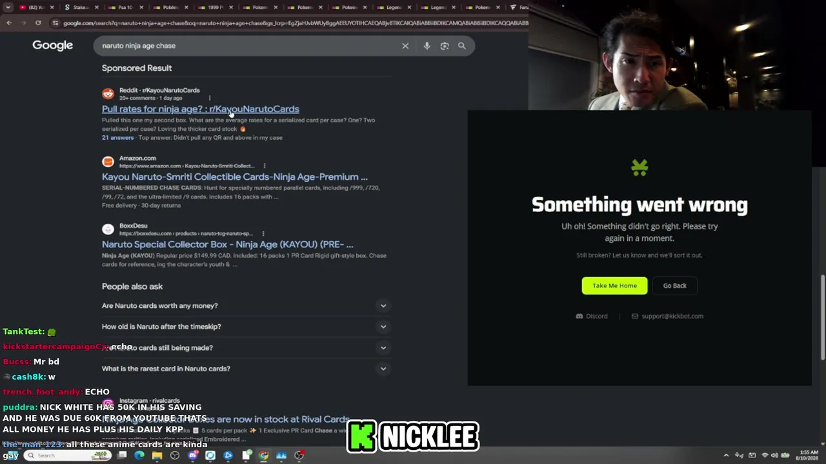Viewport: 826px width, 464px height.
Task: Show hidden system tray icons
Action: point(726,456)
